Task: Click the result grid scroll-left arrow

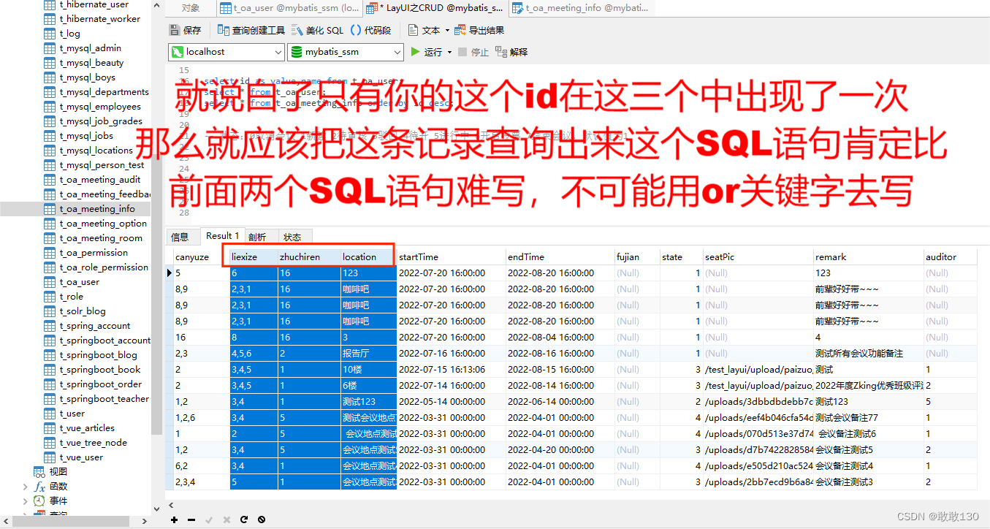Action: (x=172, y=505)
